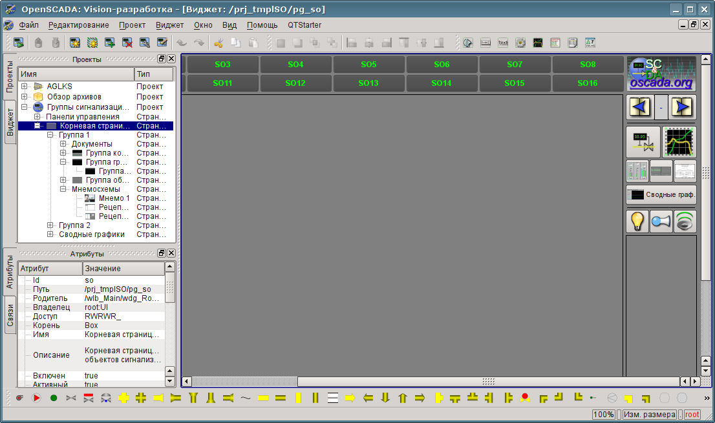Screen dimensions: 715x423
Task: Select the yellow right-arrow element in bottom library
Action: pos(350,398)
